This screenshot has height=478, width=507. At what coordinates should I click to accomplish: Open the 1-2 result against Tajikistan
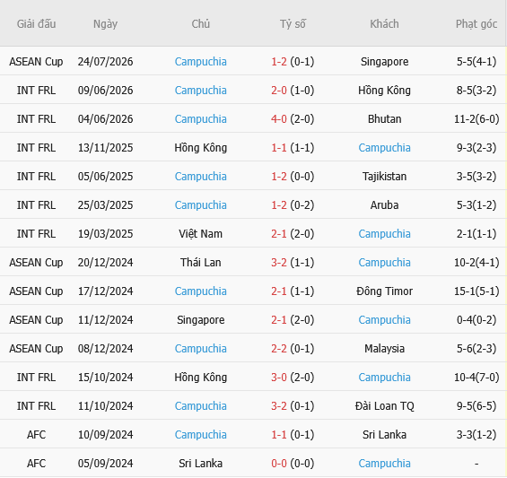coord(279,177)
